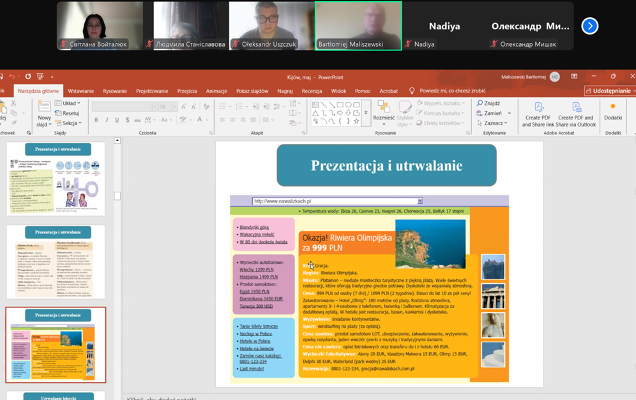Increase the font size with the larger A
Viewport: 636px width, 400px height.
tap(184, 107)
